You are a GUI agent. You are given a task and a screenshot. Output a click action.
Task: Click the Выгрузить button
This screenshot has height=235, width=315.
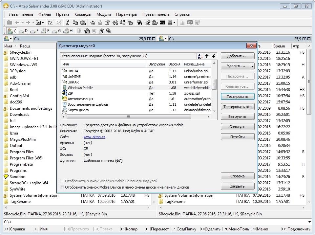tap(238, 117)
